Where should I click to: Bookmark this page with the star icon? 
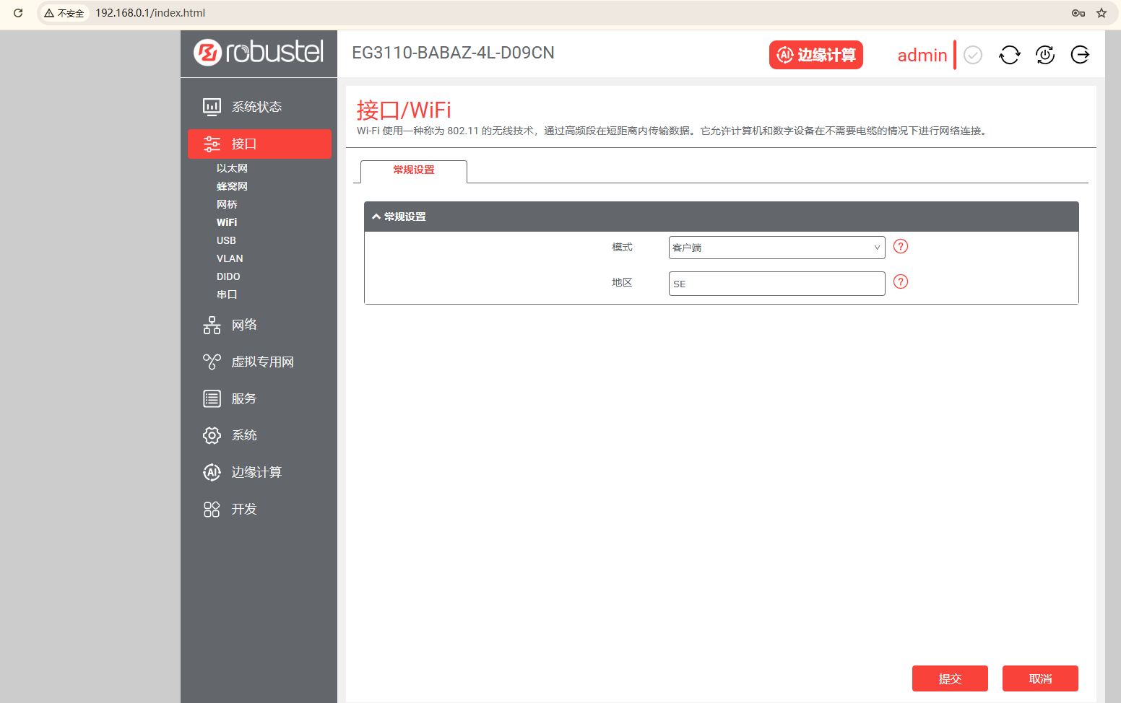coord(1101,13)
